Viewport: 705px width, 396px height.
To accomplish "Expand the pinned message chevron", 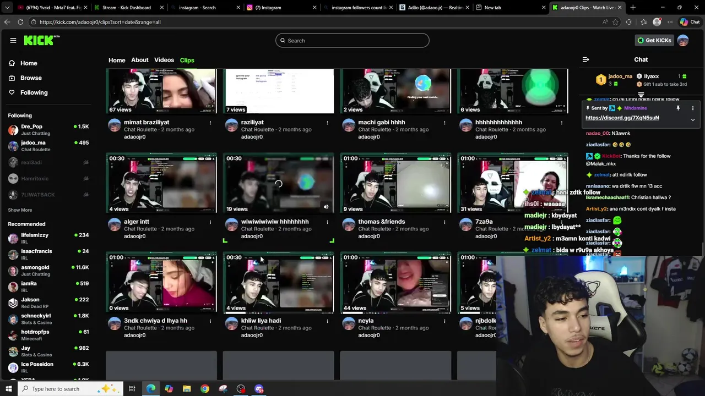I will (693, 119).
